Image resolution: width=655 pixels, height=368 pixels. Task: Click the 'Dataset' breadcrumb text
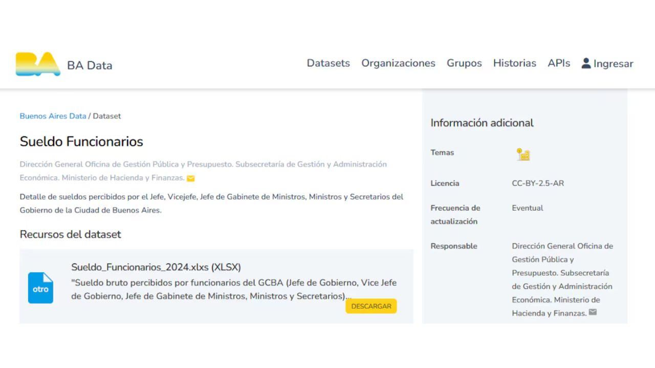[x=107, y=116]
